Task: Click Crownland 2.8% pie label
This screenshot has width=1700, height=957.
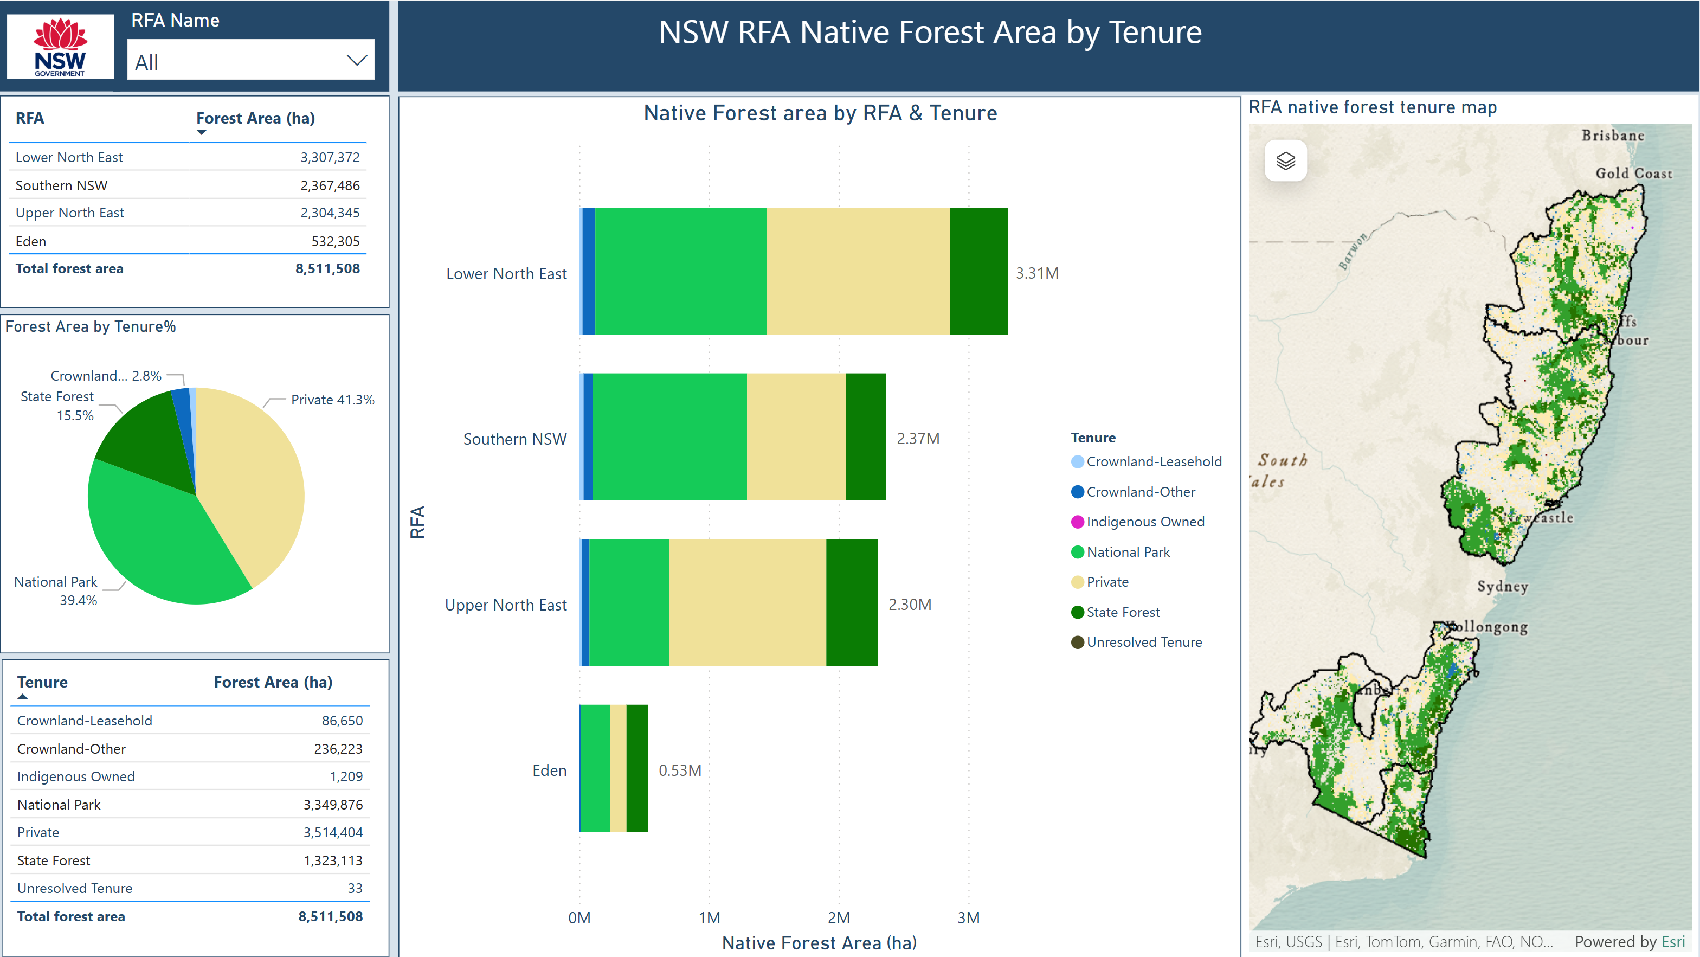Action: pos(106,376)
